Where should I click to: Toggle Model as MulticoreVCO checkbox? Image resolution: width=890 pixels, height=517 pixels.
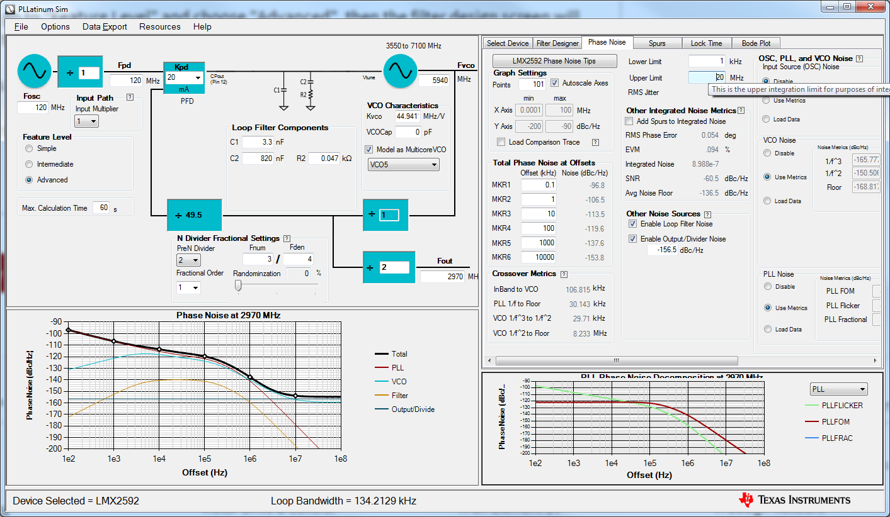[x=369, y=150]
